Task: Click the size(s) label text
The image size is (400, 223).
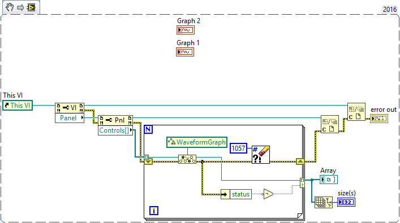Action: click(x=346, y=193)
